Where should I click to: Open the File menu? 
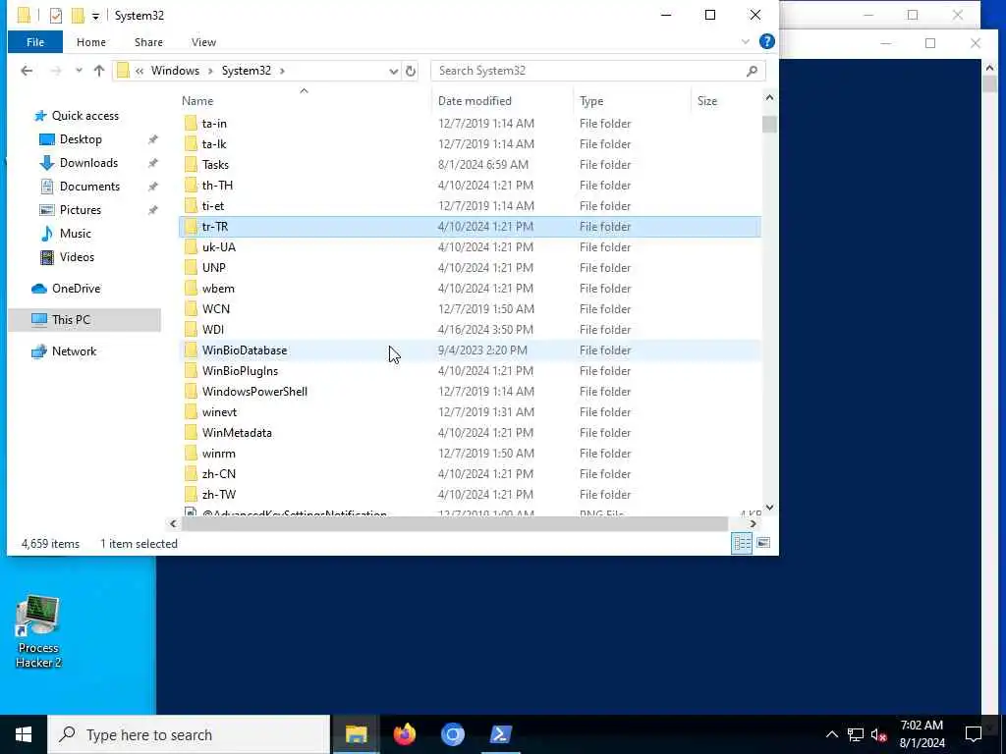(x=35, y=42)
